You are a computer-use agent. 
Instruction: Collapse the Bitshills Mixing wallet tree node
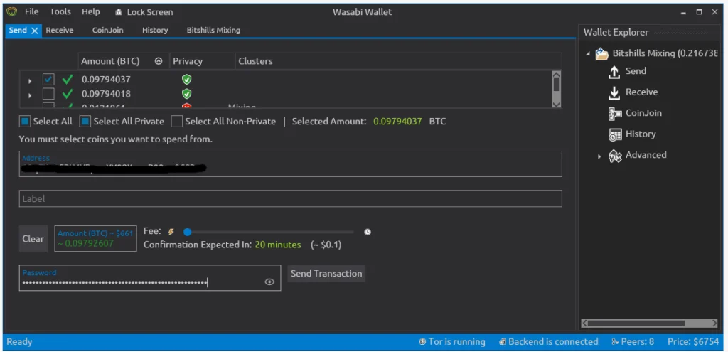[x=588, y=54]
